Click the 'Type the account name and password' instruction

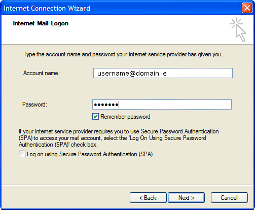(x=123, y=54)
